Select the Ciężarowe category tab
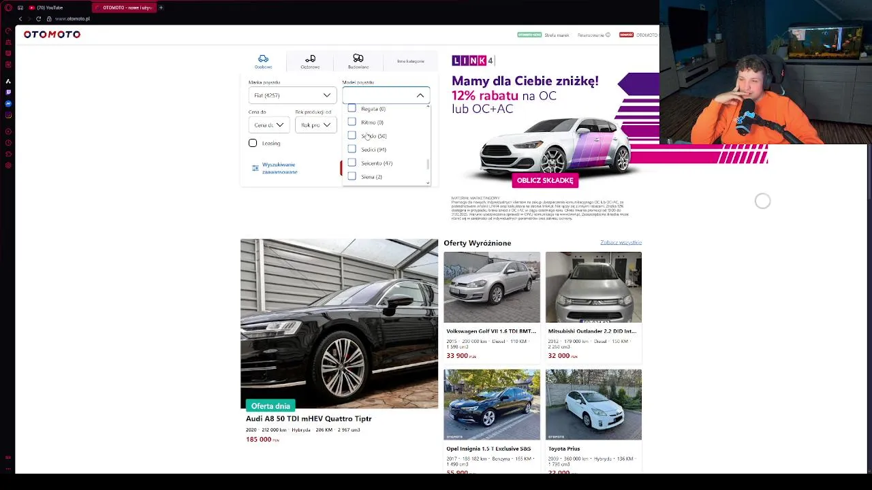The image size is (872, 490). pyautogui.click(x=310, y=61)
